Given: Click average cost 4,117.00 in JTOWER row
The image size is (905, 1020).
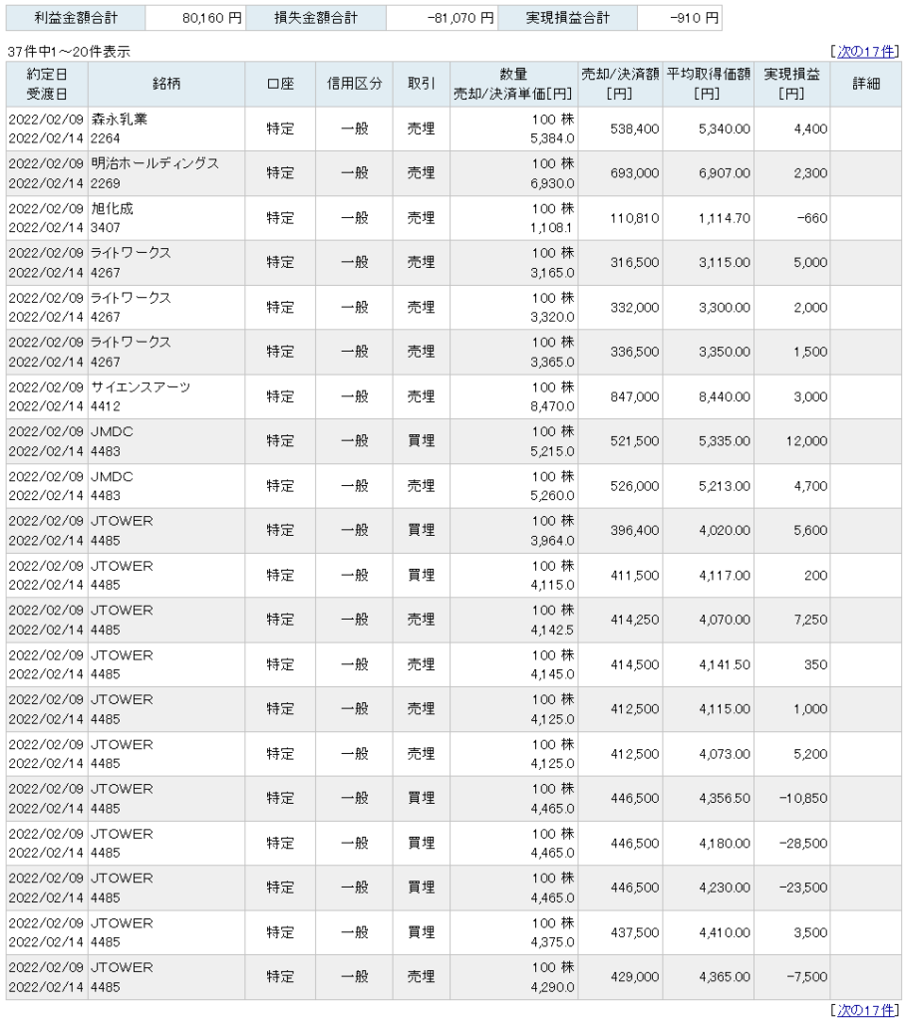Looking at the screenshot, I should click(724, 575).
